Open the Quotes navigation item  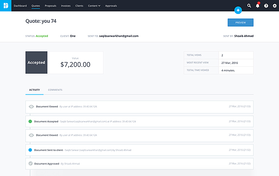click(36, 6)
